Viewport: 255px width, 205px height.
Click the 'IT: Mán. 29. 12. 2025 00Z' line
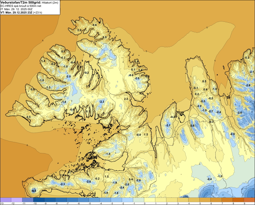tap(16, 9)
